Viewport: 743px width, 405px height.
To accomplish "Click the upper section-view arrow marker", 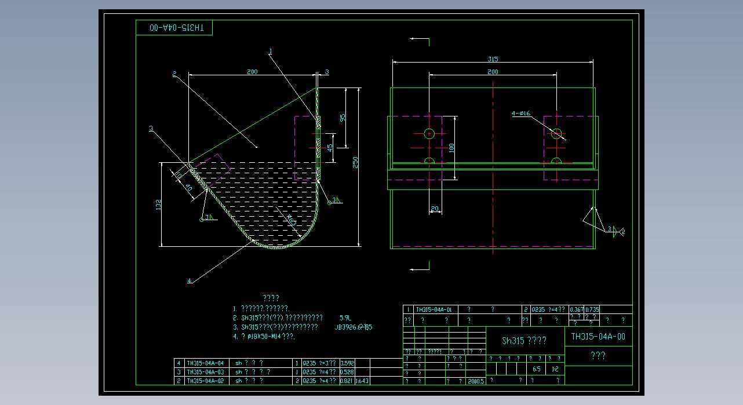I will point(420,40).
